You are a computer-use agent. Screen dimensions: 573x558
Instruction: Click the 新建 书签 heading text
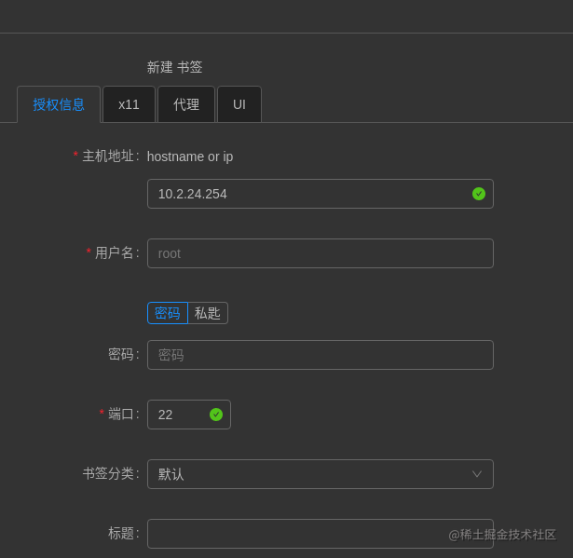point(174,67)
